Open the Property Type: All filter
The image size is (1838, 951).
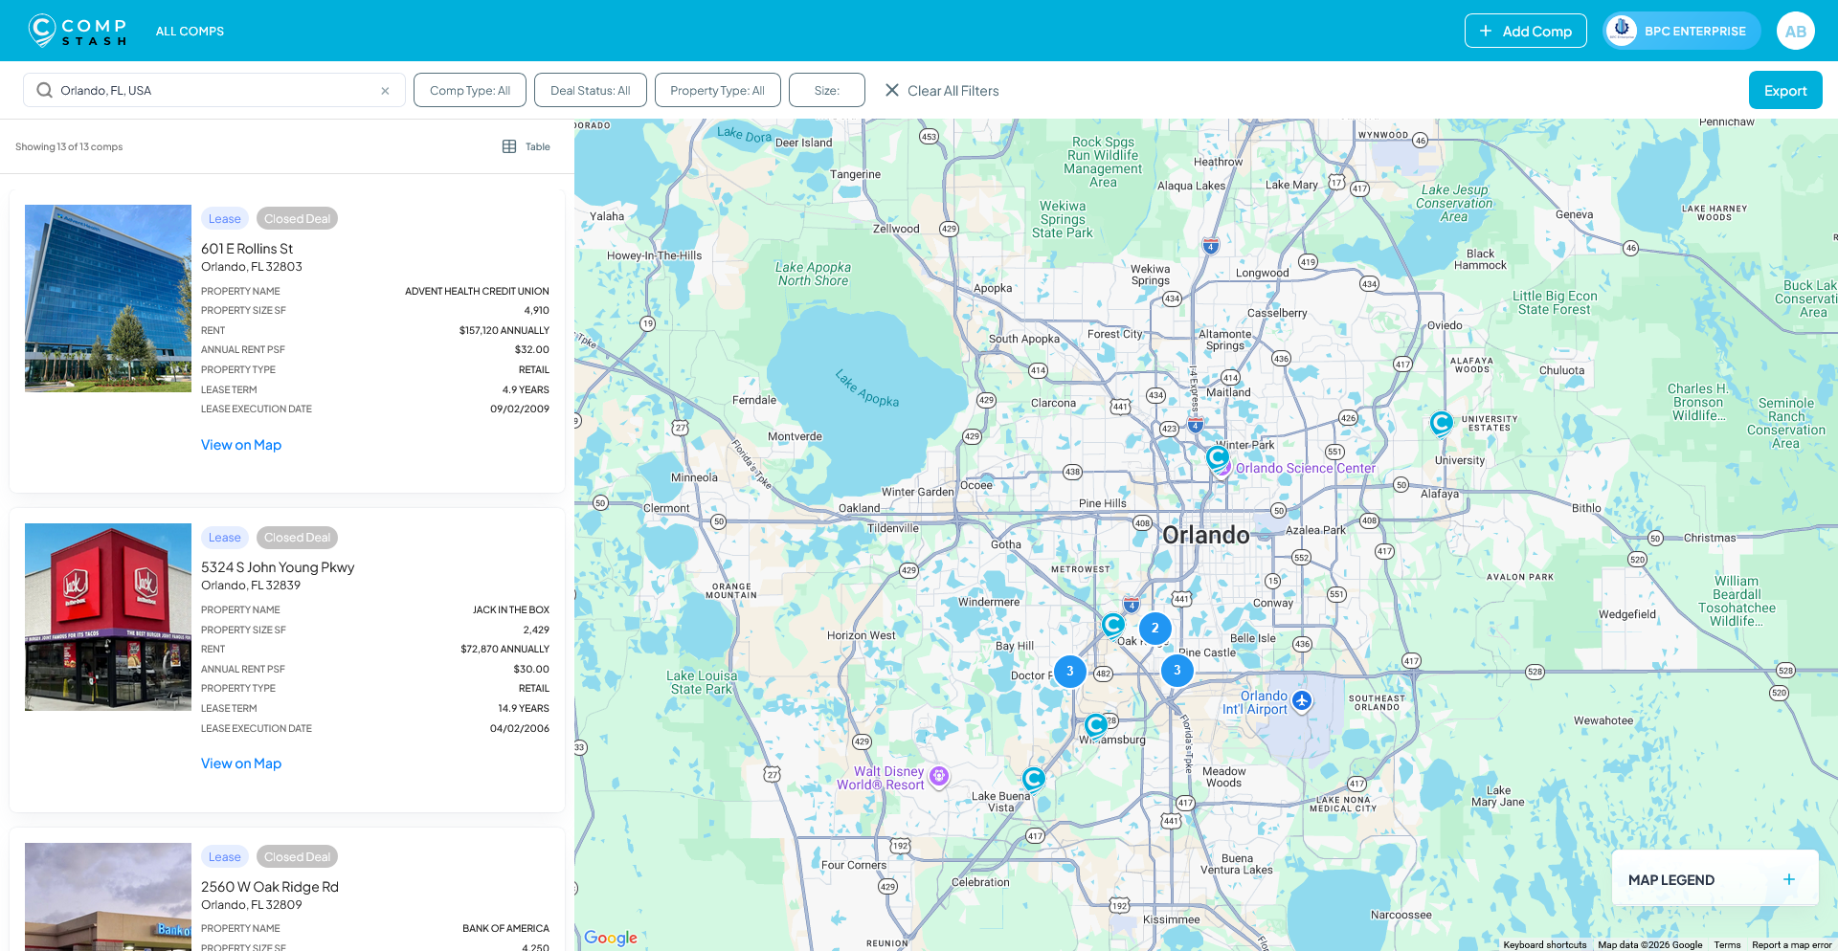click(x=717, y=90)
